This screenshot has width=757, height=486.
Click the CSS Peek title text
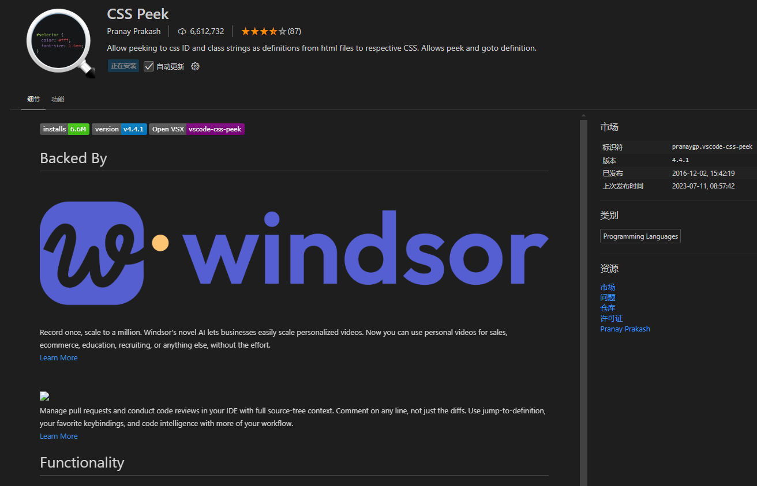[138, 13]
